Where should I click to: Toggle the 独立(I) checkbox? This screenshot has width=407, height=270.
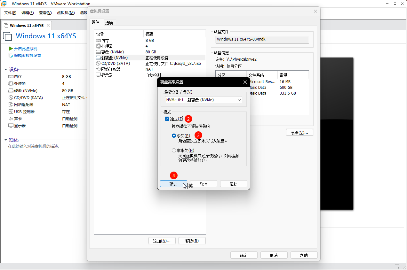tap(167, 119)
